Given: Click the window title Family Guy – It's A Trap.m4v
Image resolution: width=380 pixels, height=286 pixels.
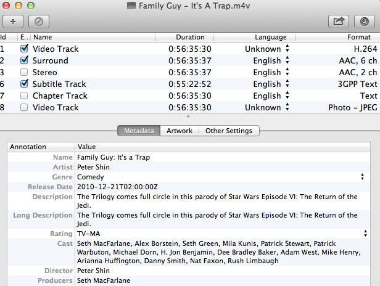Looking at the screenshot, I should tap(194, 6).
